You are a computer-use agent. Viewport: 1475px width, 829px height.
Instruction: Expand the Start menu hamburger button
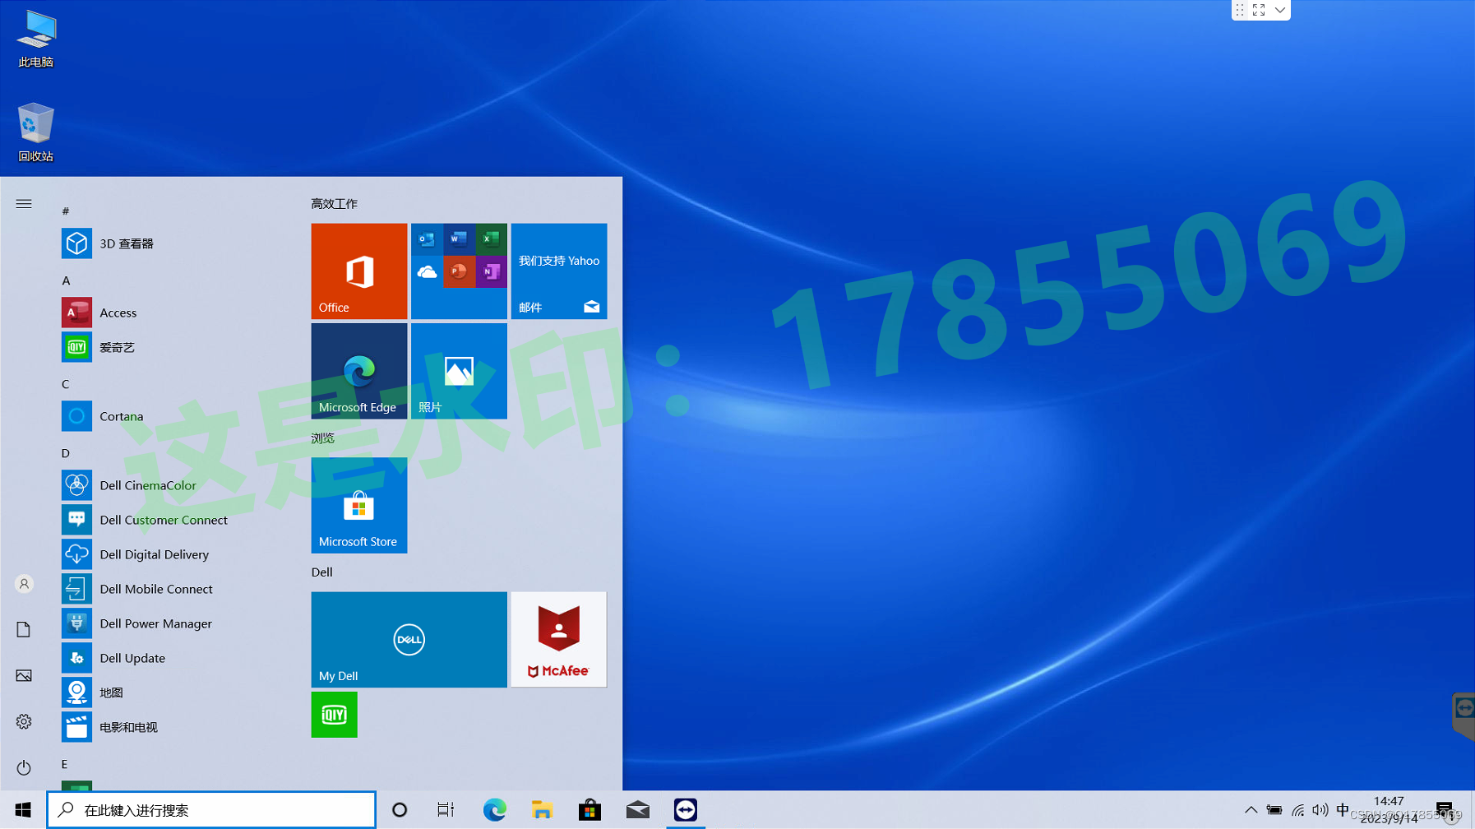pos(24,203)
